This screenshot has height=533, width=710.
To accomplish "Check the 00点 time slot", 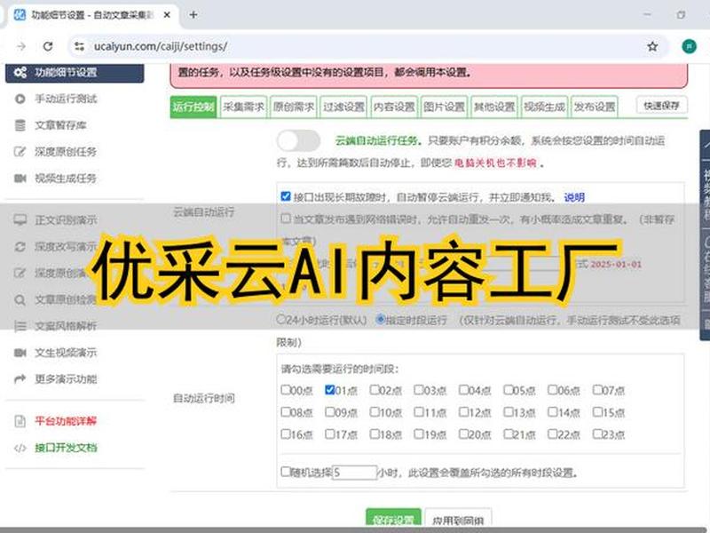I will pos(285,390).
